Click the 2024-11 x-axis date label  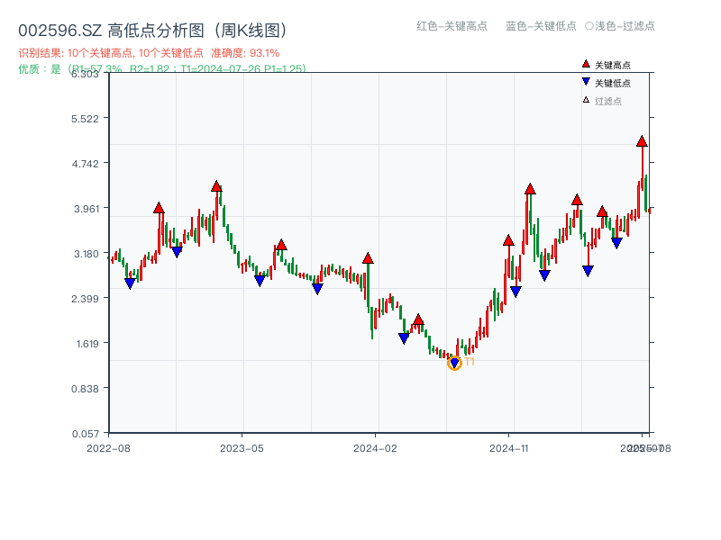(x=508, y=448)
